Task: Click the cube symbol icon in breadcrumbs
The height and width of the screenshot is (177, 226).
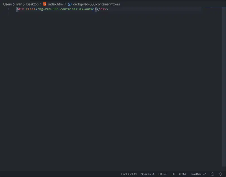Action: pos(69,4)
